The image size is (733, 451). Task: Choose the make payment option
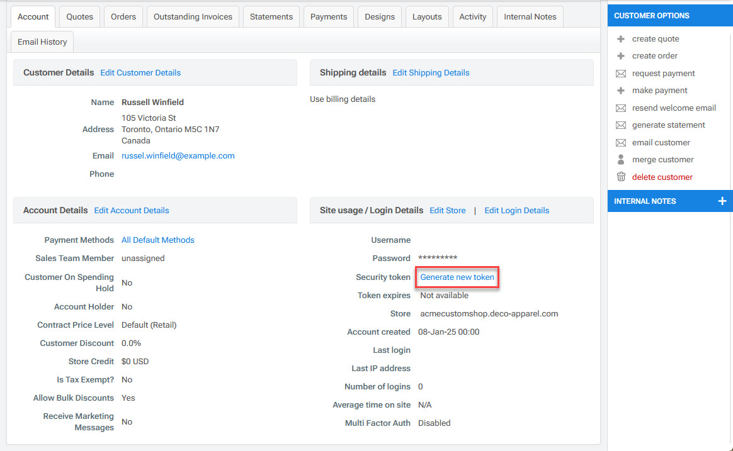tap(659, 91)
